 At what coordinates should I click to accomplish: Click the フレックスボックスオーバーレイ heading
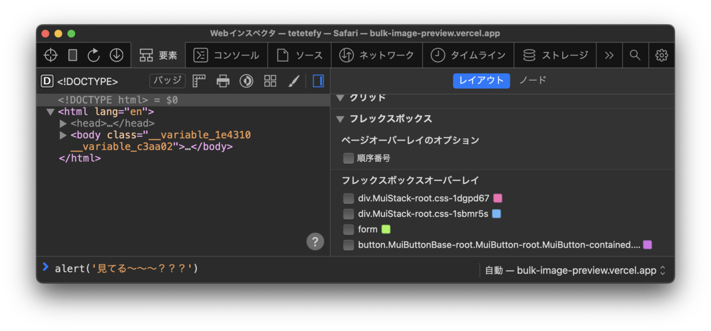pos(410,180)
